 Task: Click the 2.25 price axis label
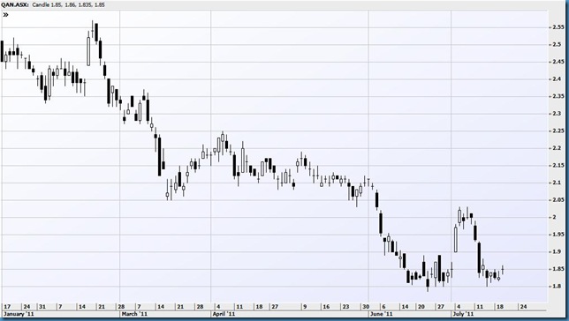(558, 131)
